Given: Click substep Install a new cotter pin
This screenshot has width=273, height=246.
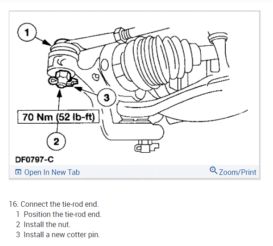Looking at the screenshot, I should [x=62, y=234].
